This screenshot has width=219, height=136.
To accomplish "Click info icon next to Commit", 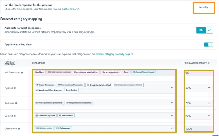I will 15,116.
